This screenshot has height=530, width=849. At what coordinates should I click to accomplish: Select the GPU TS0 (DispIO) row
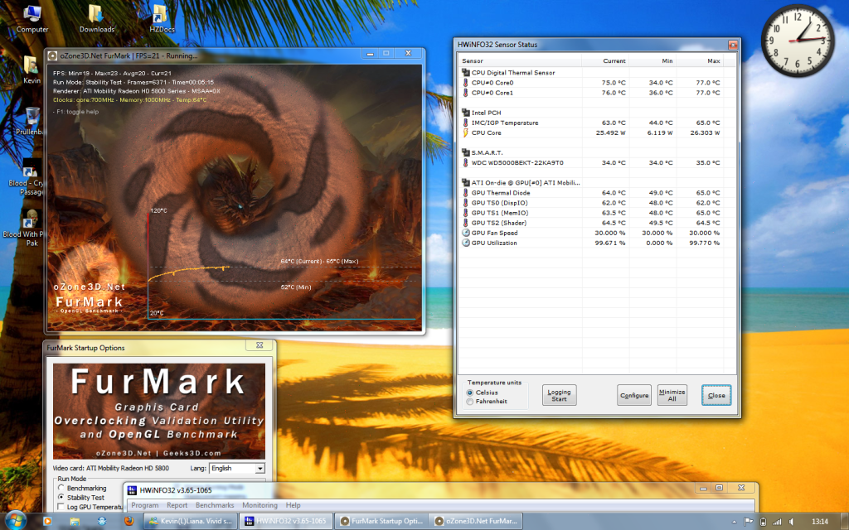598,203
